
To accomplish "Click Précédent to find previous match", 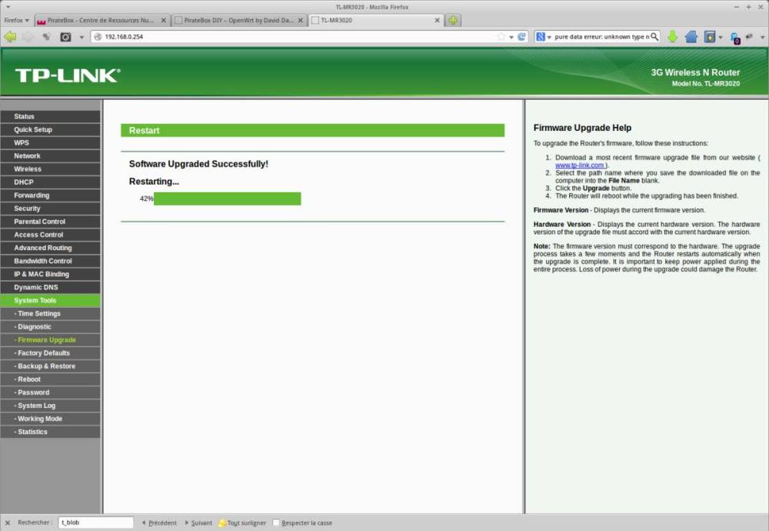I will tap(159, 523).
